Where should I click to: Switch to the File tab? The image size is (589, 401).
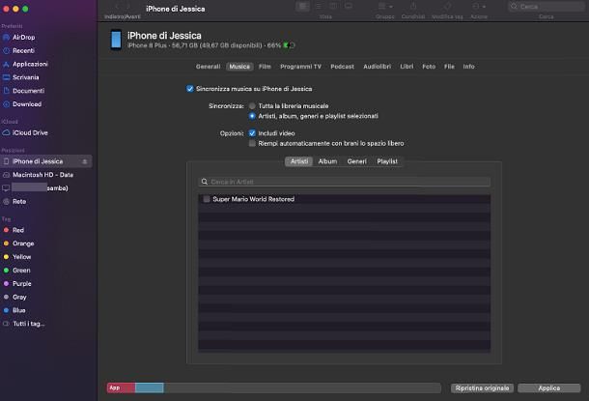point(449,67)
